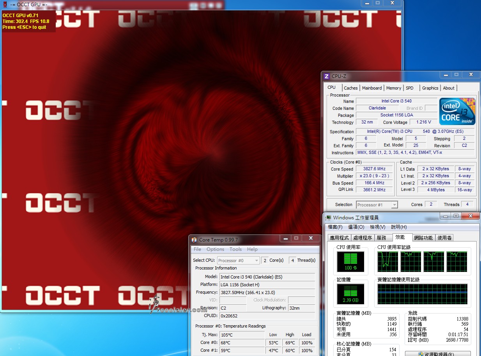This screenshot has width=481, height=356.
Task: Select the Graphics tab in CPU-Z
Action: point(430,88)
